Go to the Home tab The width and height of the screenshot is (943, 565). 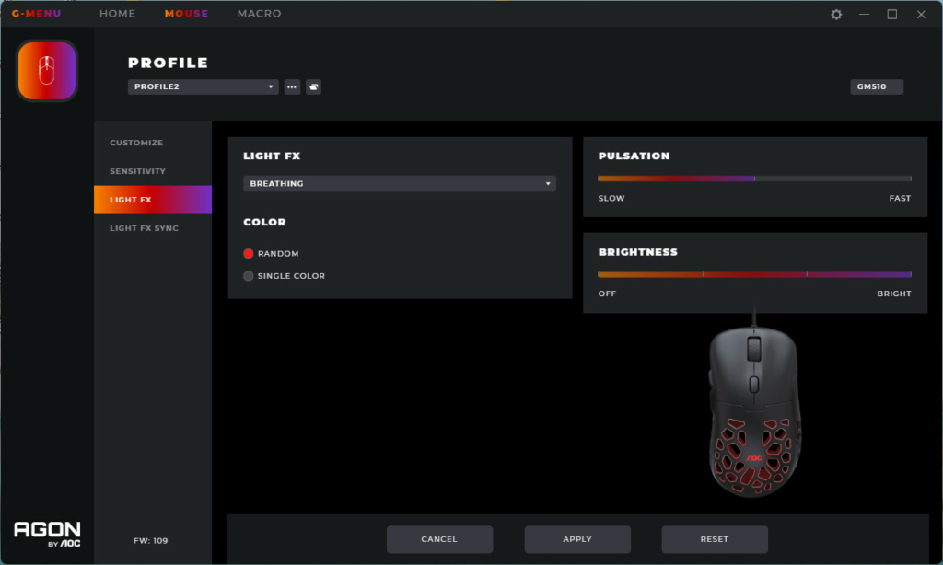117,14
